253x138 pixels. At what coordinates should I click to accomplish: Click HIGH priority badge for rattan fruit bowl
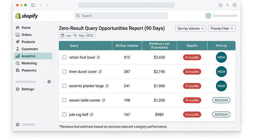[x=221, y=57]
